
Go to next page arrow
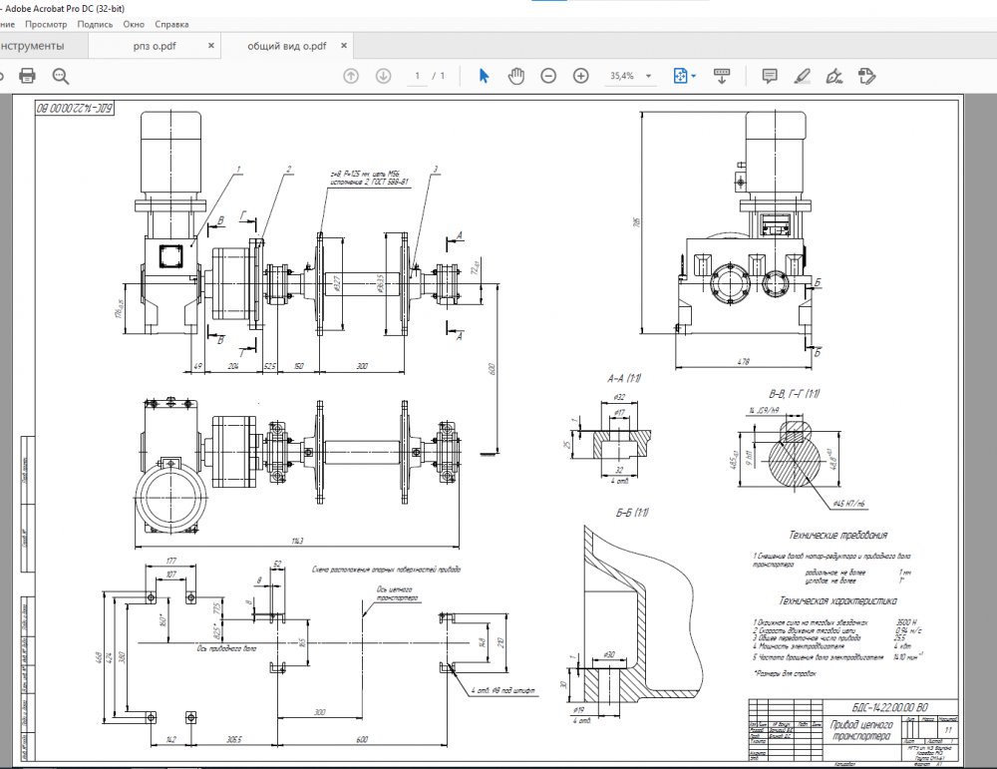pyautogui.click(x=383, y=76)
